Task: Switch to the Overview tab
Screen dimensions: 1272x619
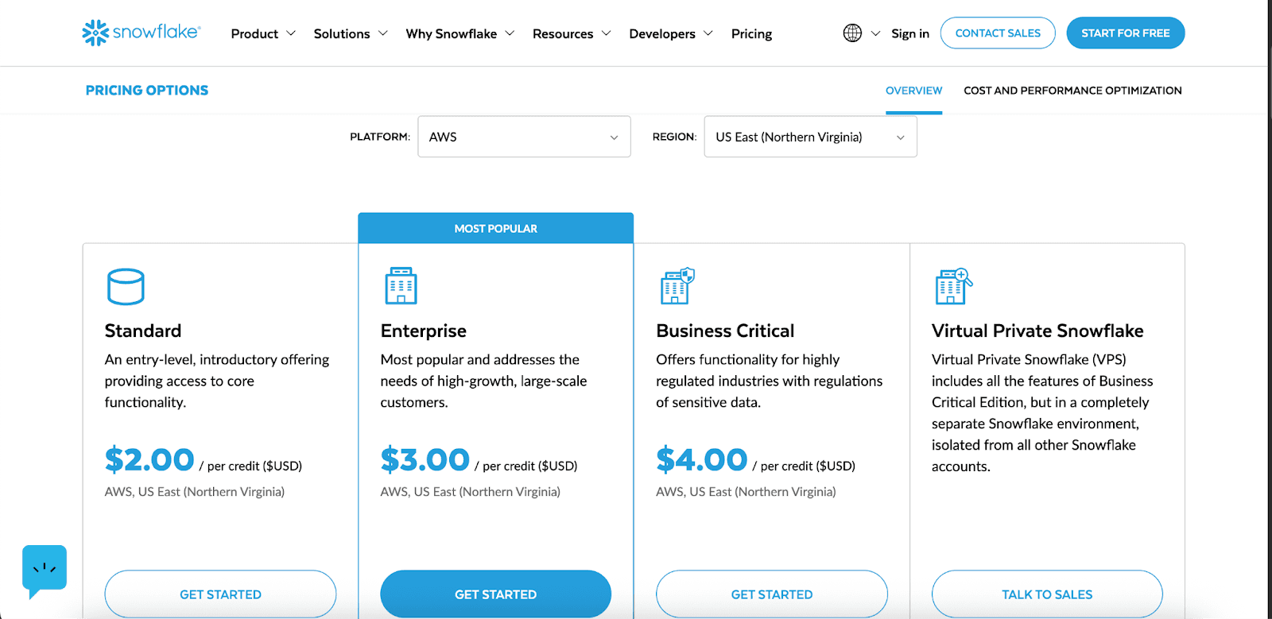Action: pyautogui.click(x=913, y=91)
